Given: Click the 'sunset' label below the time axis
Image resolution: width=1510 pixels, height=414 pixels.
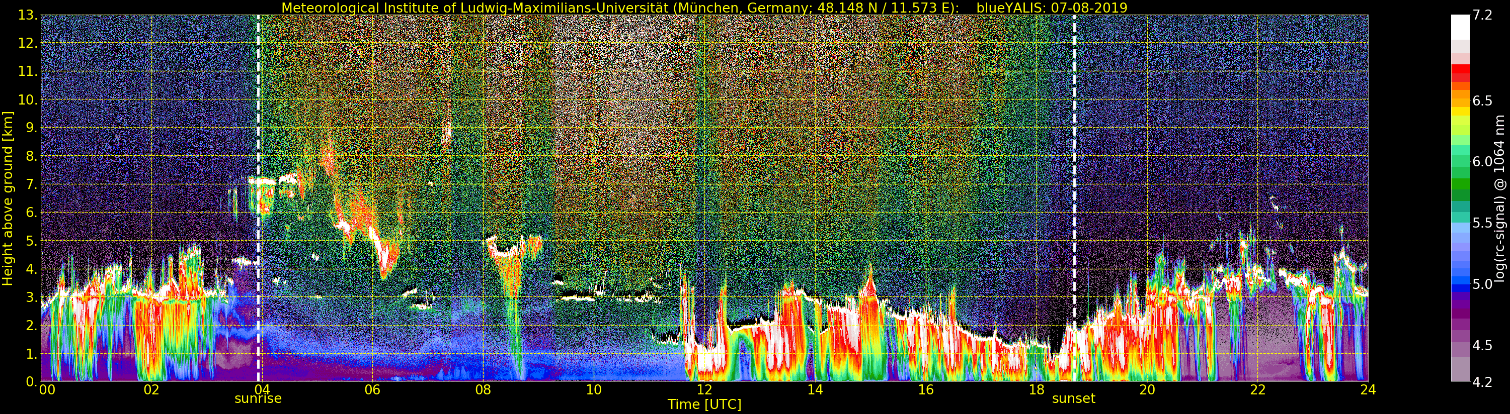Looking at the screenshot, I should 1073,398.
